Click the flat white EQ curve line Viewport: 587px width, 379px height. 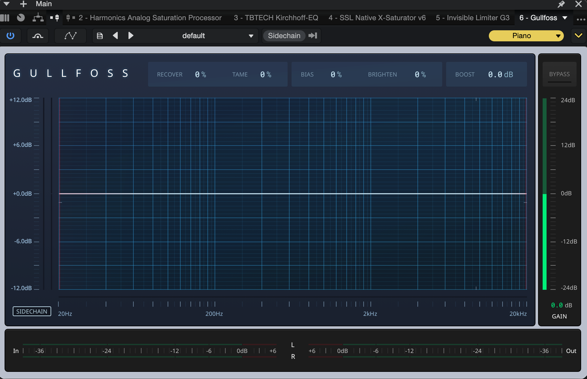pos(293,194)
